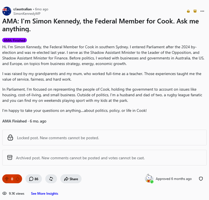Downvote the post with the down arrow
The width and height of the screenshot is (209, 200).
click(x=18, y=179)
